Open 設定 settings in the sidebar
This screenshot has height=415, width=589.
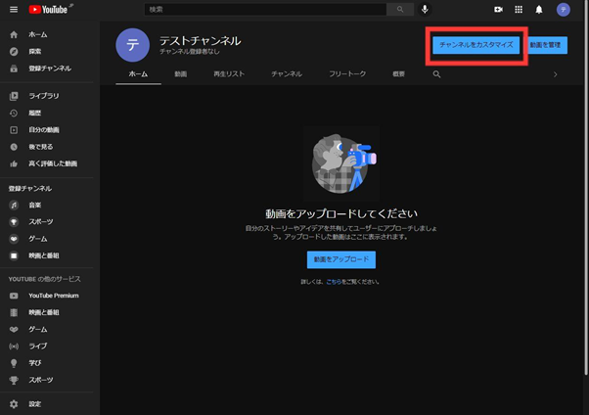click(x=47, y=404)
